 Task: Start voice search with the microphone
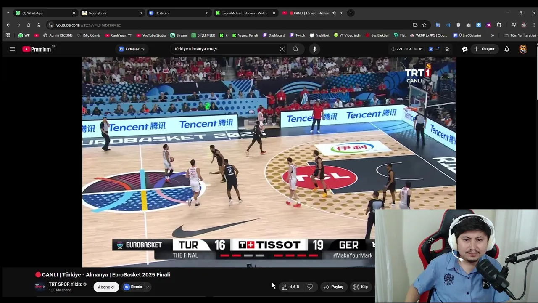314,49
